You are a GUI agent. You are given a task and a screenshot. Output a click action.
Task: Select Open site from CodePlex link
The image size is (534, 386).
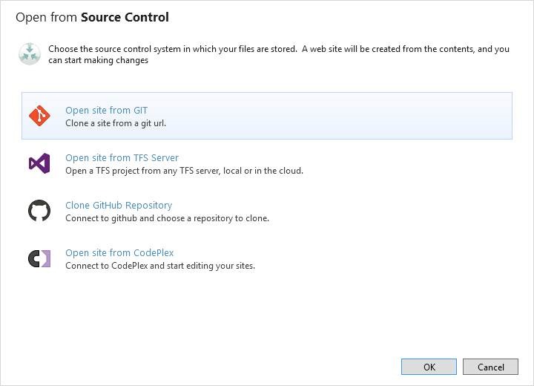tap(119, 253)
